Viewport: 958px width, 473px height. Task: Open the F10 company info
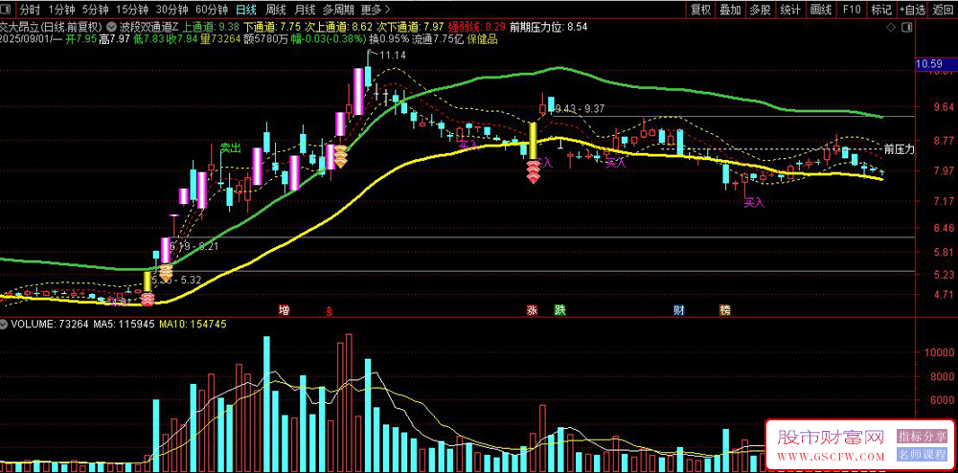851,10
